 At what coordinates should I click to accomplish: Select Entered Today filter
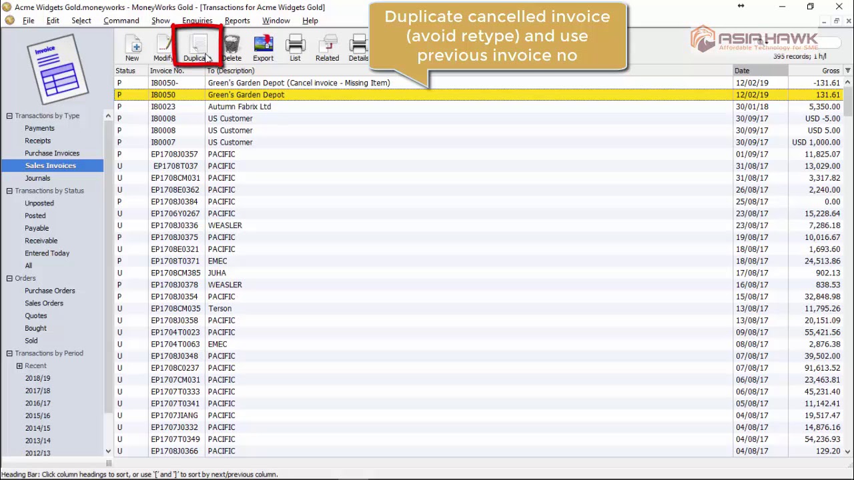pos(47,253)
